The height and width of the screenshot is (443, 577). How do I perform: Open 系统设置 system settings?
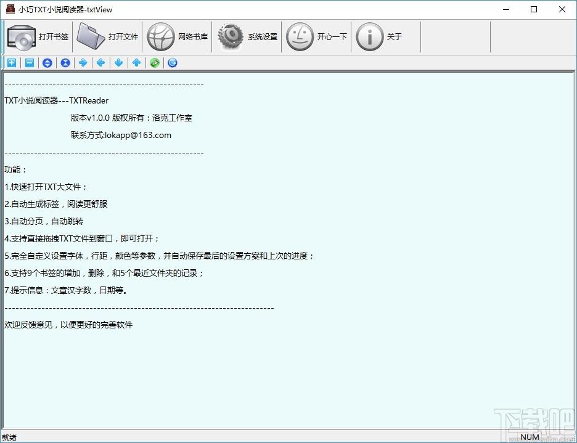[247, 37]
